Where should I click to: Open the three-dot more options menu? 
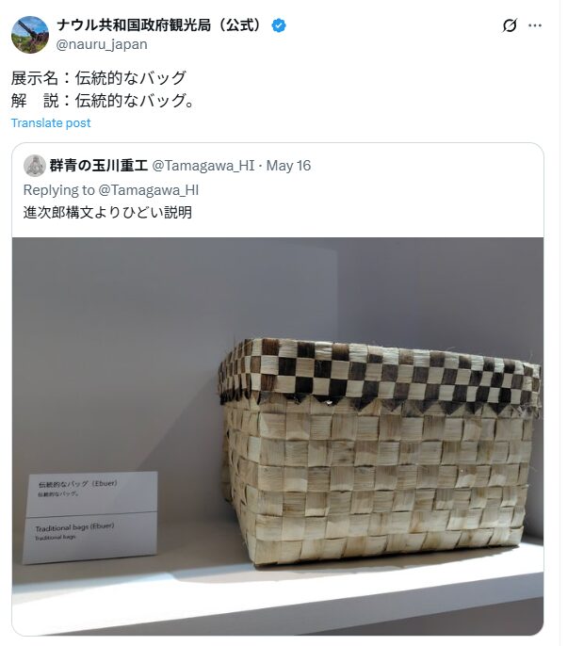tap(534, 25)
